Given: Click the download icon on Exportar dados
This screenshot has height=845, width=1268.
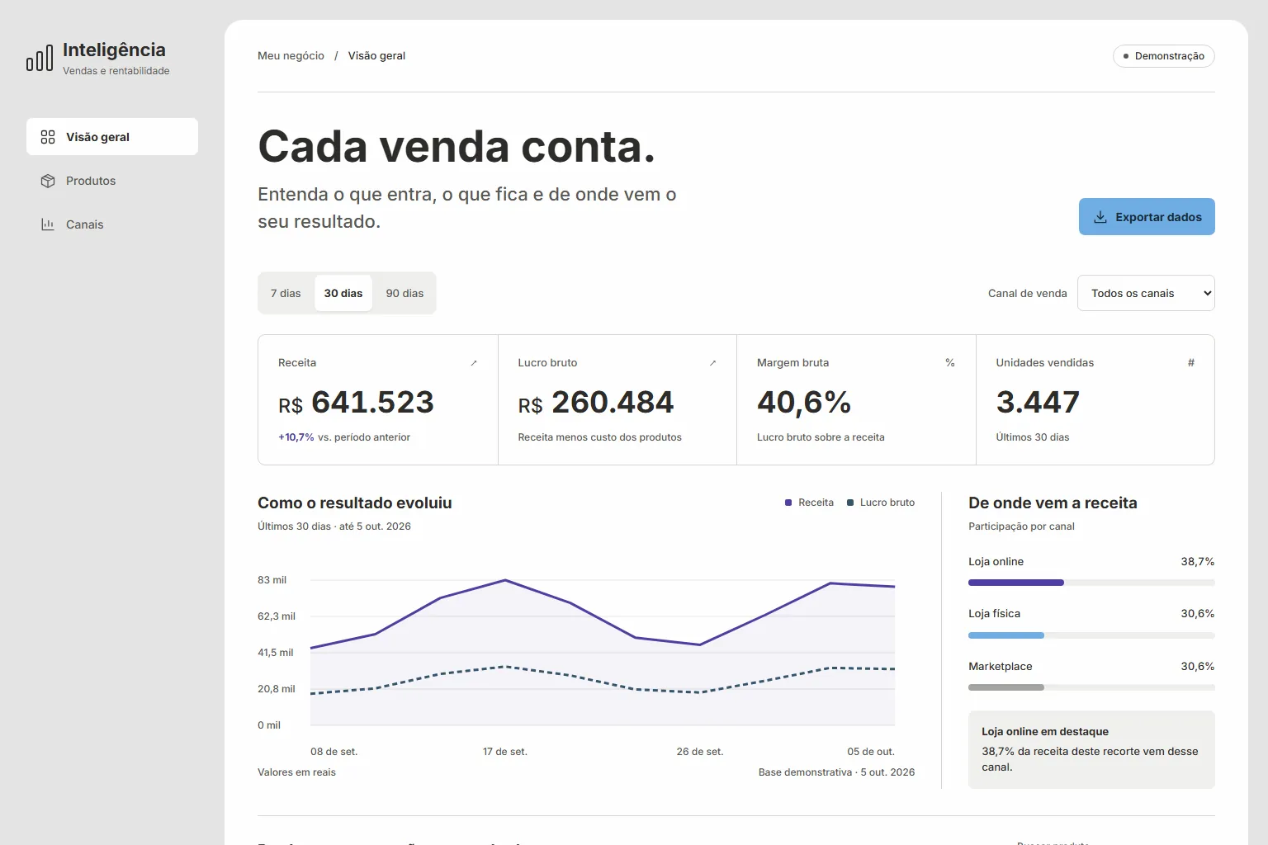Looking at the screenshot, I should pyautogui.click(x=1100, y=217).
